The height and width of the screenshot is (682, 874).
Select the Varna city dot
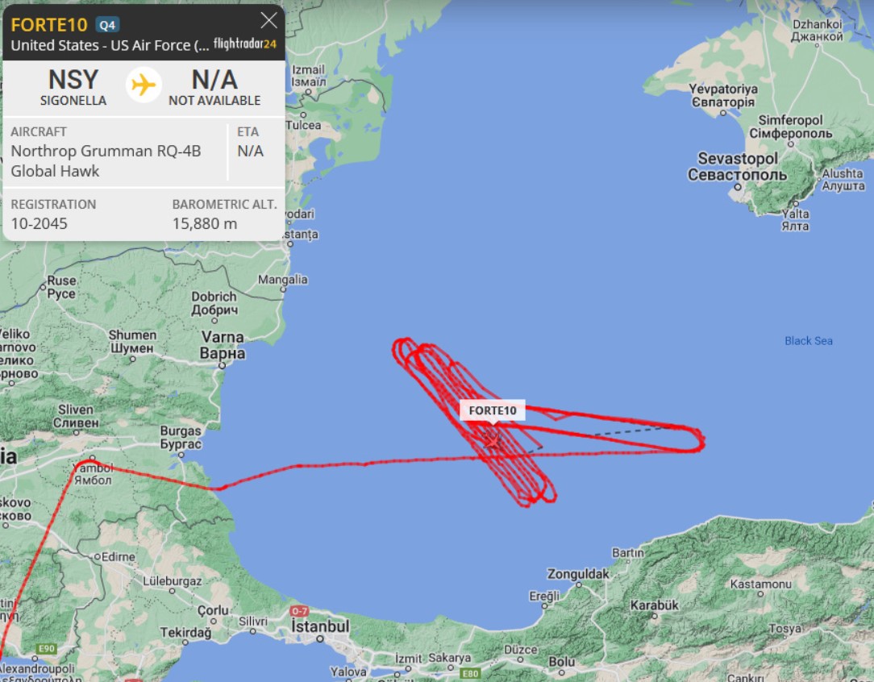tap(222, 366)
